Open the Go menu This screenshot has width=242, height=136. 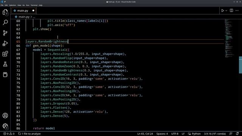[x=23, y=5]
